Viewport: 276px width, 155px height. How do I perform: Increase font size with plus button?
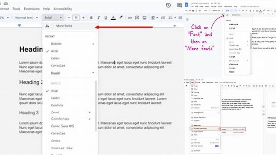click(83, 18)
